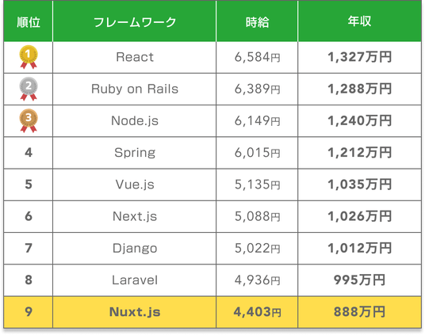Click the Node.js framework name
Viewport: 425px width, 335px height.
[x=135, y=121]
